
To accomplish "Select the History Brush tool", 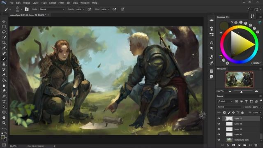I will point(4,69).
